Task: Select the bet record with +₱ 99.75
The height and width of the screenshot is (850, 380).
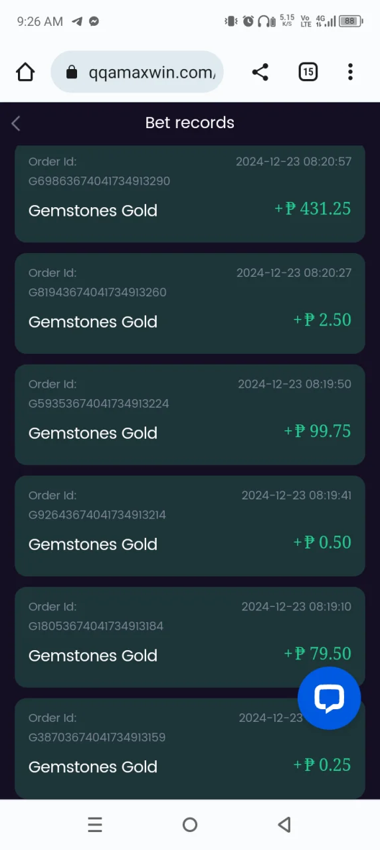Action: coord(190,414)
